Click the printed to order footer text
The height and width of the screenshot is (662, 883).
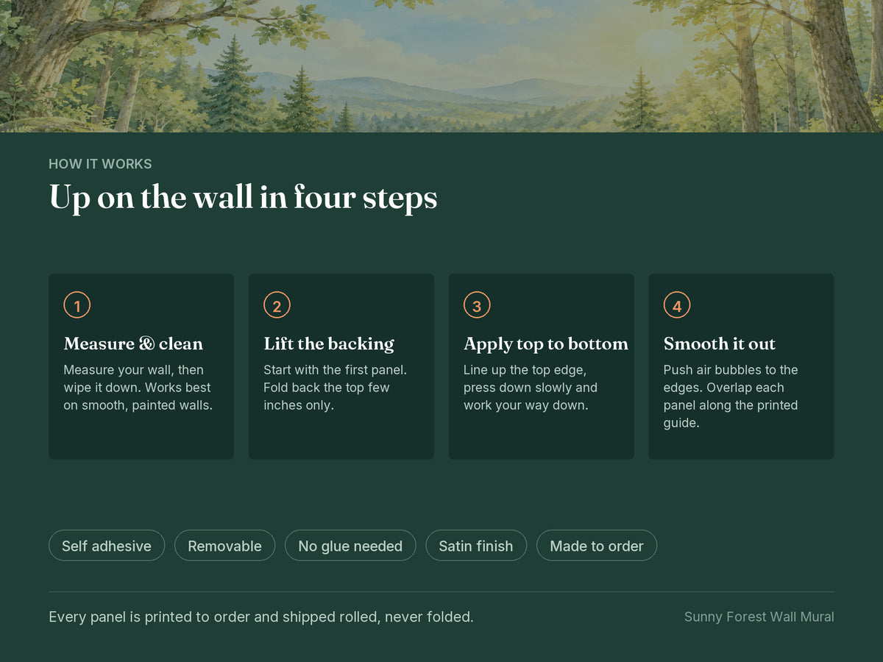(x=261, y=616)
